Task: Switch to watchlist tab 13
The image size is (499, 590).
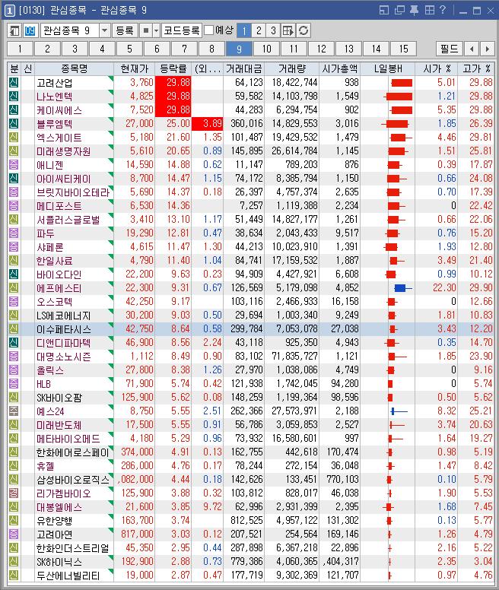Action: point(348,49)
